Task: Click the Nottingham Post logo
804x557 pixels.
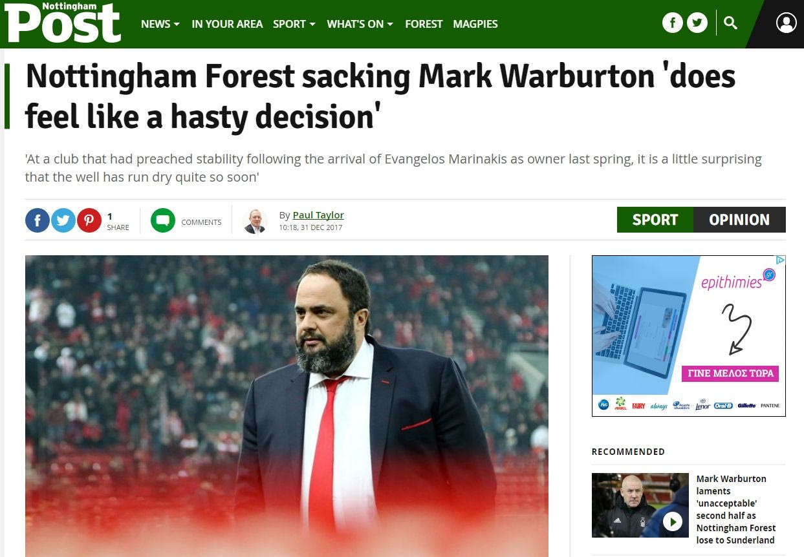Action: [63, 23]
